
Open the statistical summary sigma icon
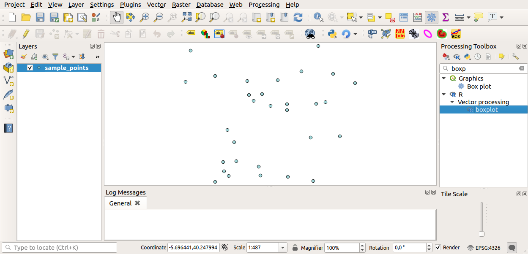coord(445,17)
